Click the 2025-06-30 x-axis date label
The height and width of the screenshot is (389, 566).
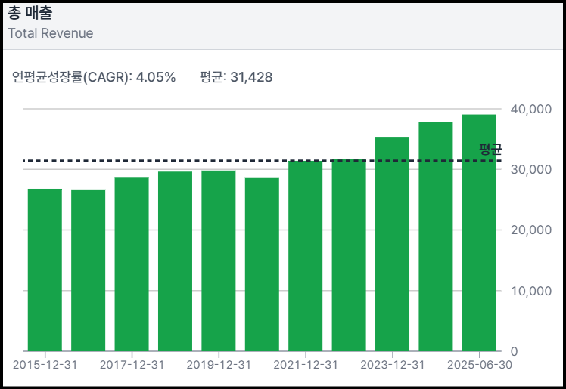[x=479, y=365]
